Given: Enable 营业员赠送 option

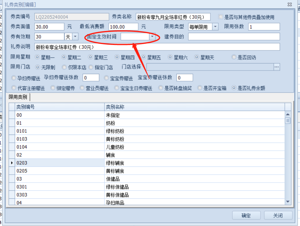Looking at the screenshot, I should [82, 88].
